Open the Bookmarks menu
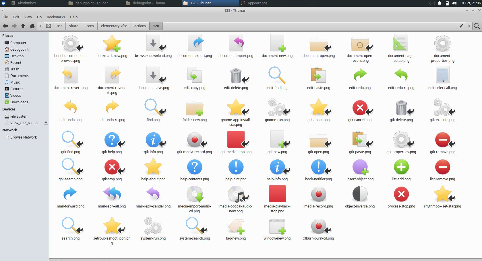The height and width of the screenshot is (261, 482). [x=56, y=17]
